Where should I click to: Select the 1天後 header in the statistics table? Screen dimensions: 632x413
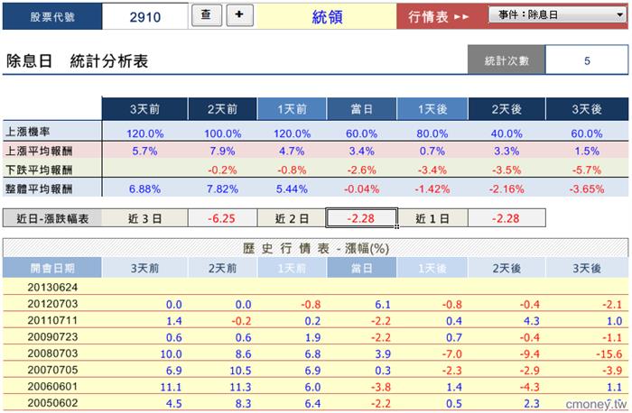click(432, 109)
